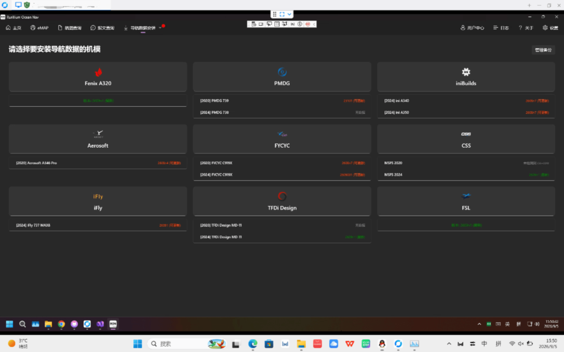
Task: Select the MSFS 2020 row under CSS
Action: [466, 163]
